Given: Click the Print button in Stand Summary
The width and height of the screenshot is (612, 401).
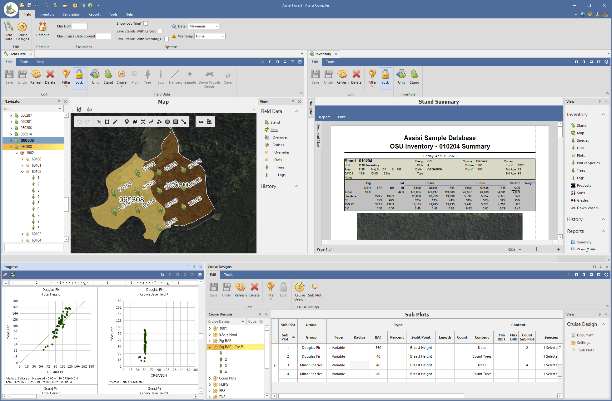Looking at the screenshot, I should pyautogui.click(x=341, y=117).
